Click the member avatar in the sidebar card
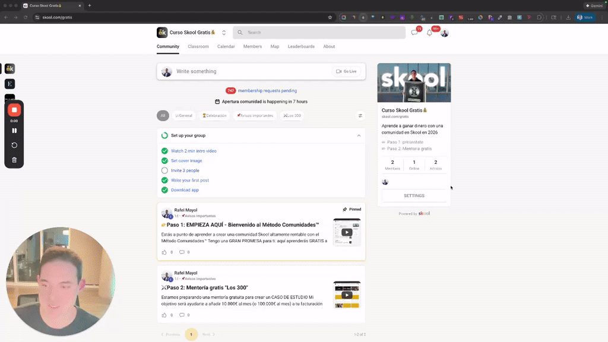 (x=385, y=182)
